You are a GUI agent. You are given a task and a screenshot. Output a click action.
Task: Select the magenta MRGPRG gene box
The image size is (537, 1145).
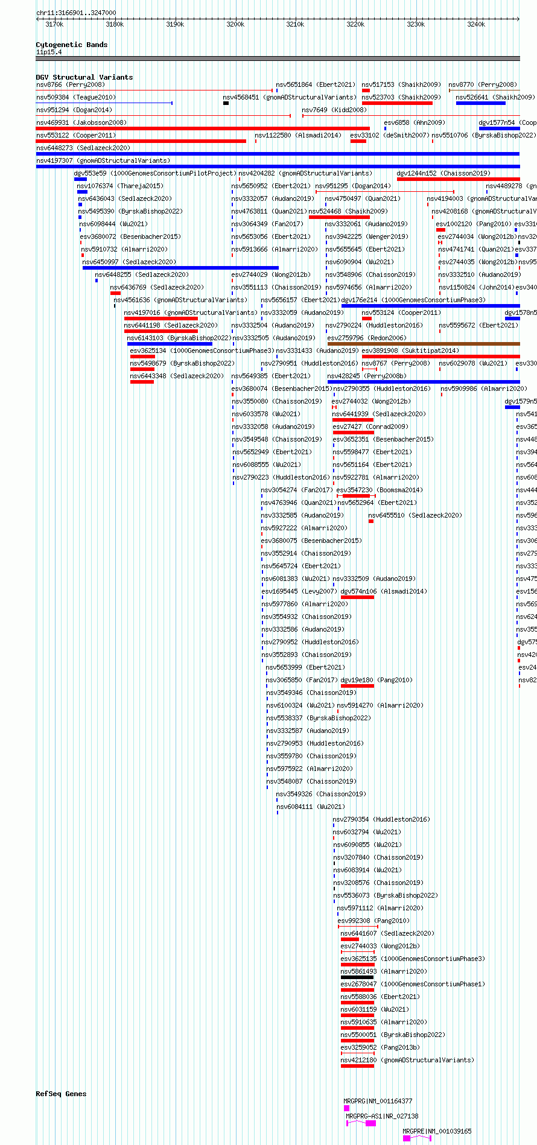point(346,1108)
